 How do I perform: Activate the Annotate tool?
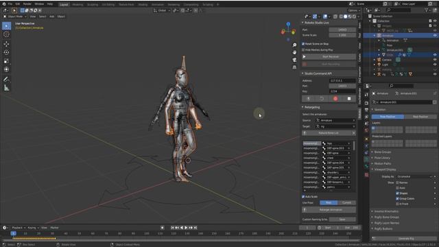6,80
